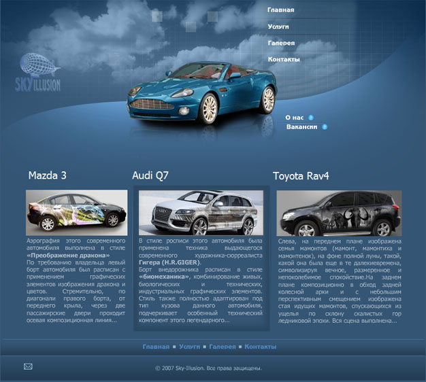Click the Sky Illusion airship logo
426x382 pixels.
point(38,72)
